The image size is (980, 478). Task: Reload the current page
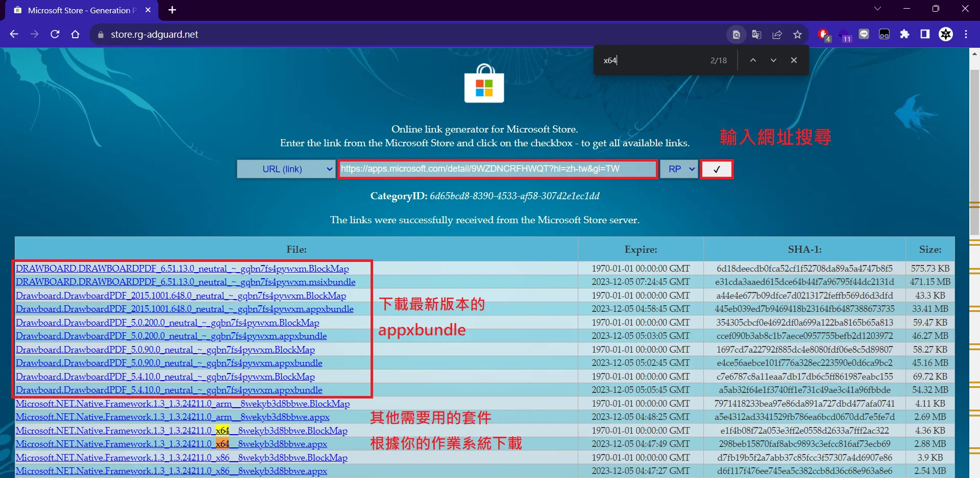(x=55, y=34)
